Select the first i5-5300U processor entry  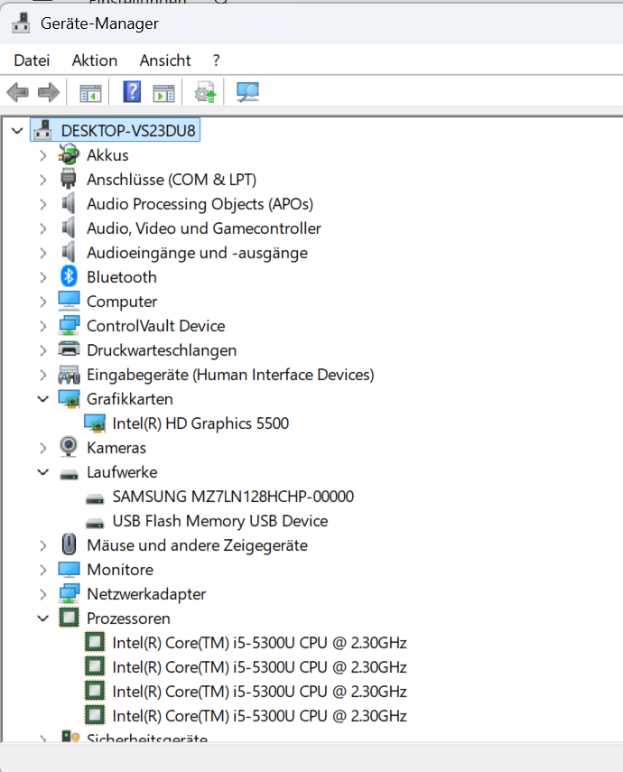tap(259, 643)
